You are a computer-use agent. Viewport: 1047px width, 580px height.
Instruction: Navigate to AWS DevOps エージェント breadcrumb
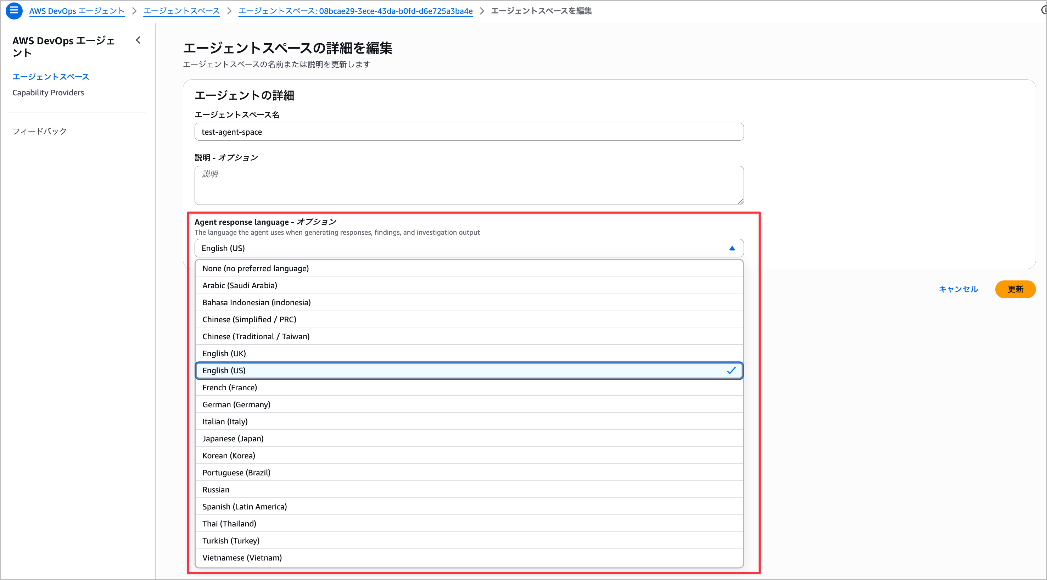point(77,11)
